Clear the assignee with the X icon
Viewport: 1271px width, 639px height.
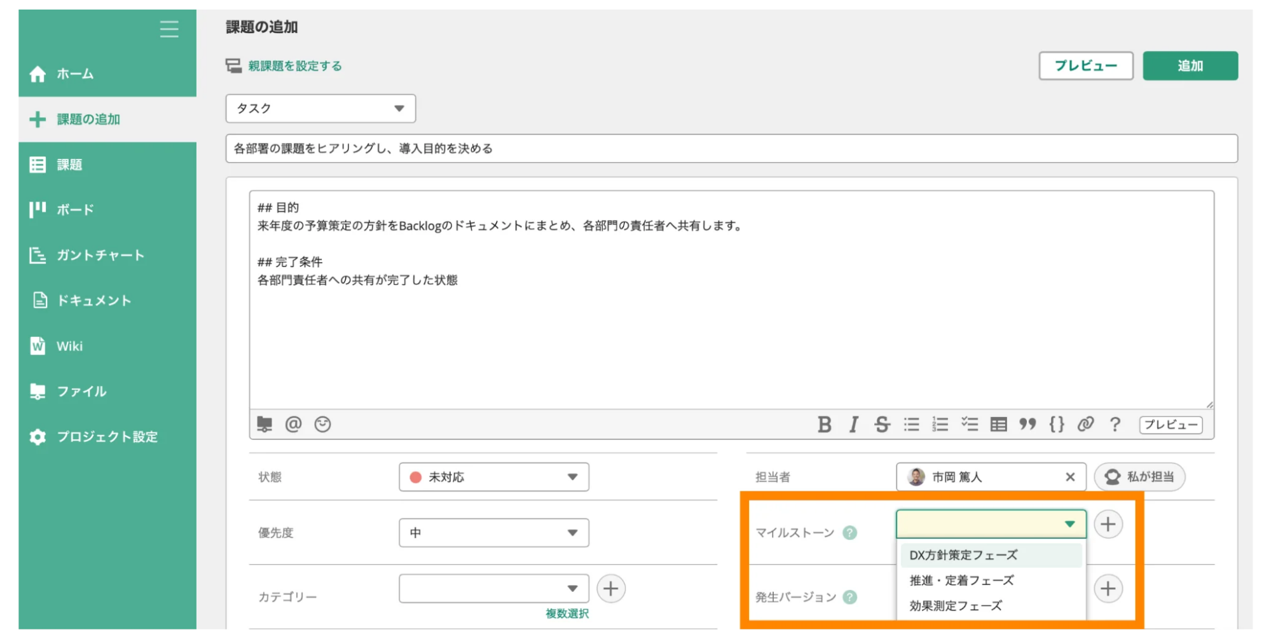tap(1070, 477)
